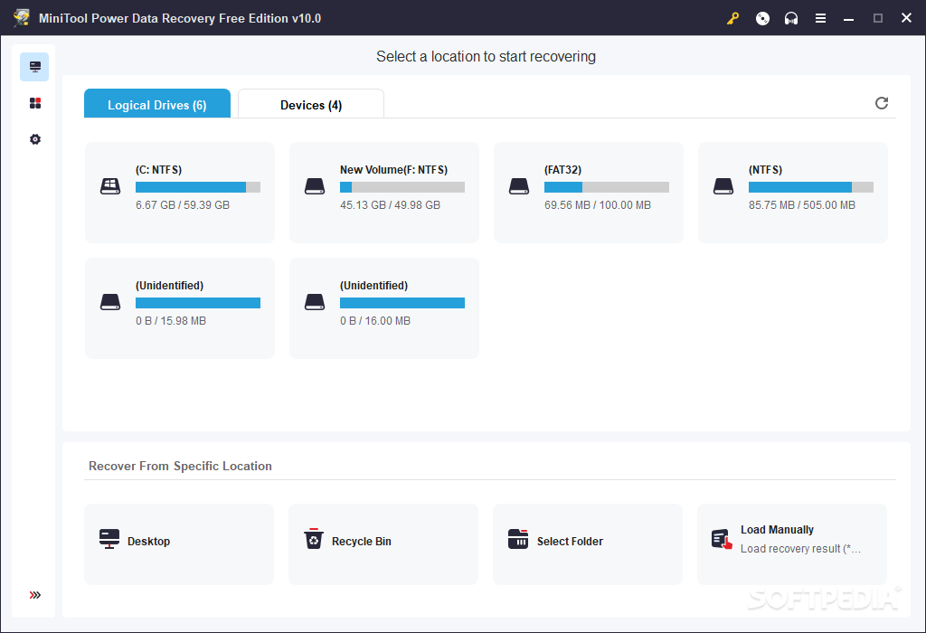Screen dimensions: 926x633
Task: Choose the FAT32 100 MB partition
Action: 589,193
